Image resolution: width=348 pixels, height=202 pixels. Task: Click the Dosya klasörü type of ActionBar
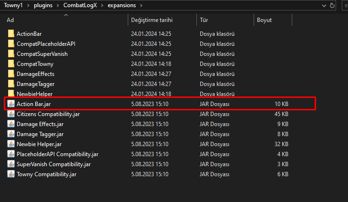[217, 34]
